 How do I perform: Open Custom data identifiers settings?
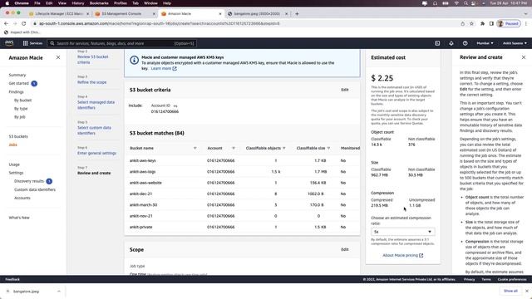point(35,189)
